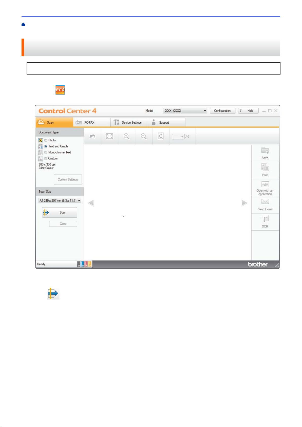Pick the Custom document type
The image size is (302, 427).
click(x=46, y=158)
